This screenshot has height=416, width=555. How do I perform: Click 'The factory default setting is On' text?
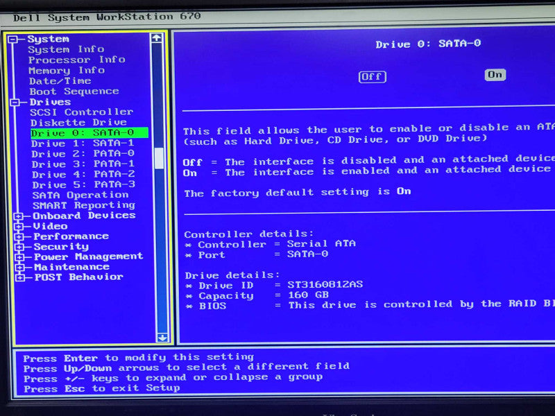(x=298, y=193)
